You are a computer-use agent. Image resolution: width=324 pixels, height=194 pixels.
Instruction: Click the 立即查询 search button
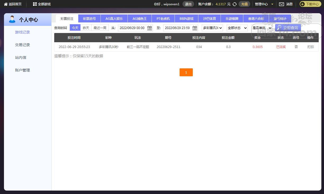coord(288,28)
